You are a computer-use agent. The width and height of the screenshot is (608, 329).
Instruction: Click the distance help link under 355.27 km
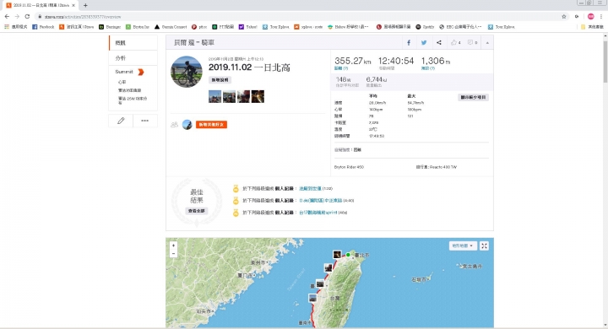(341, 68)
